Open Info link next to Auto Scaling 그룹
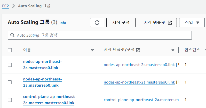206x108 pixels. point(63,23)
